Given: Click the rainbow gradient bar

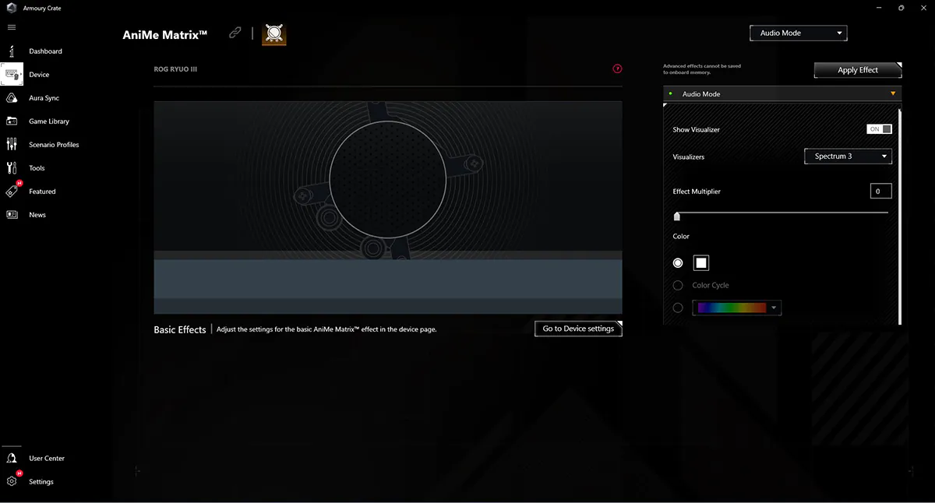Looking at the screenshot, I should 732,308.
